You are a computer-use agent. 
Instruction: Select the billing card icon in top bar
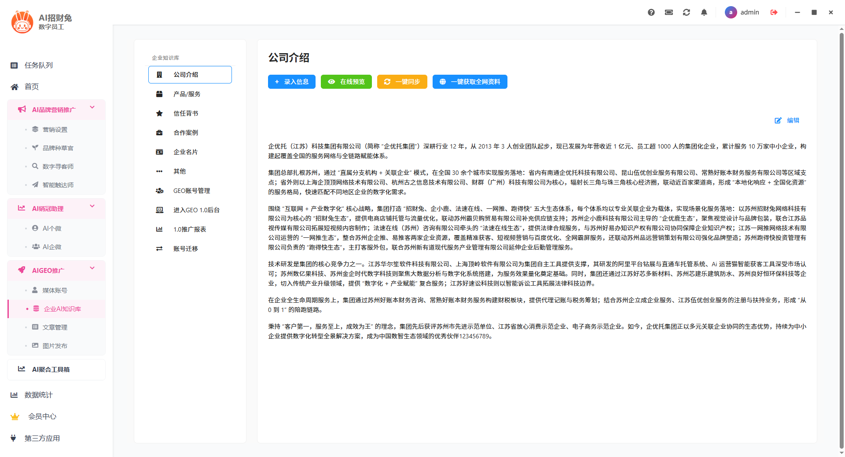pos(669,12)
